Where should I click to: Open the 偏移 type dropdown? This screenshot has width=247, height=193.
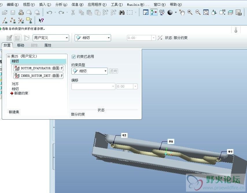pyautogui.click(x=93, y=86)
